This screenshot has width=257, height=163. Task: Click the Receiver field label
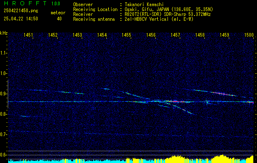83,14
